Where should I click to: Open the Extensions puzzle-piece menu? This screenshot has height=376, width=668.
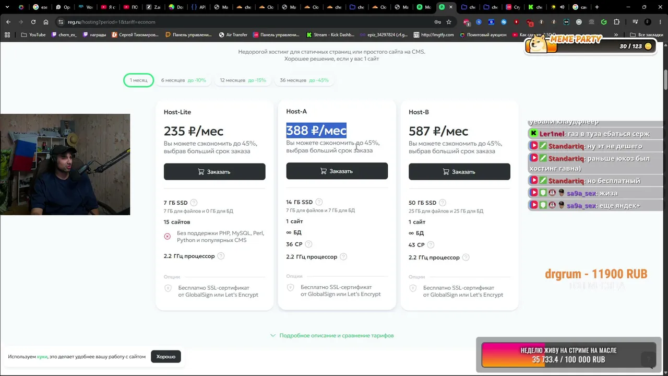(616, 22)
